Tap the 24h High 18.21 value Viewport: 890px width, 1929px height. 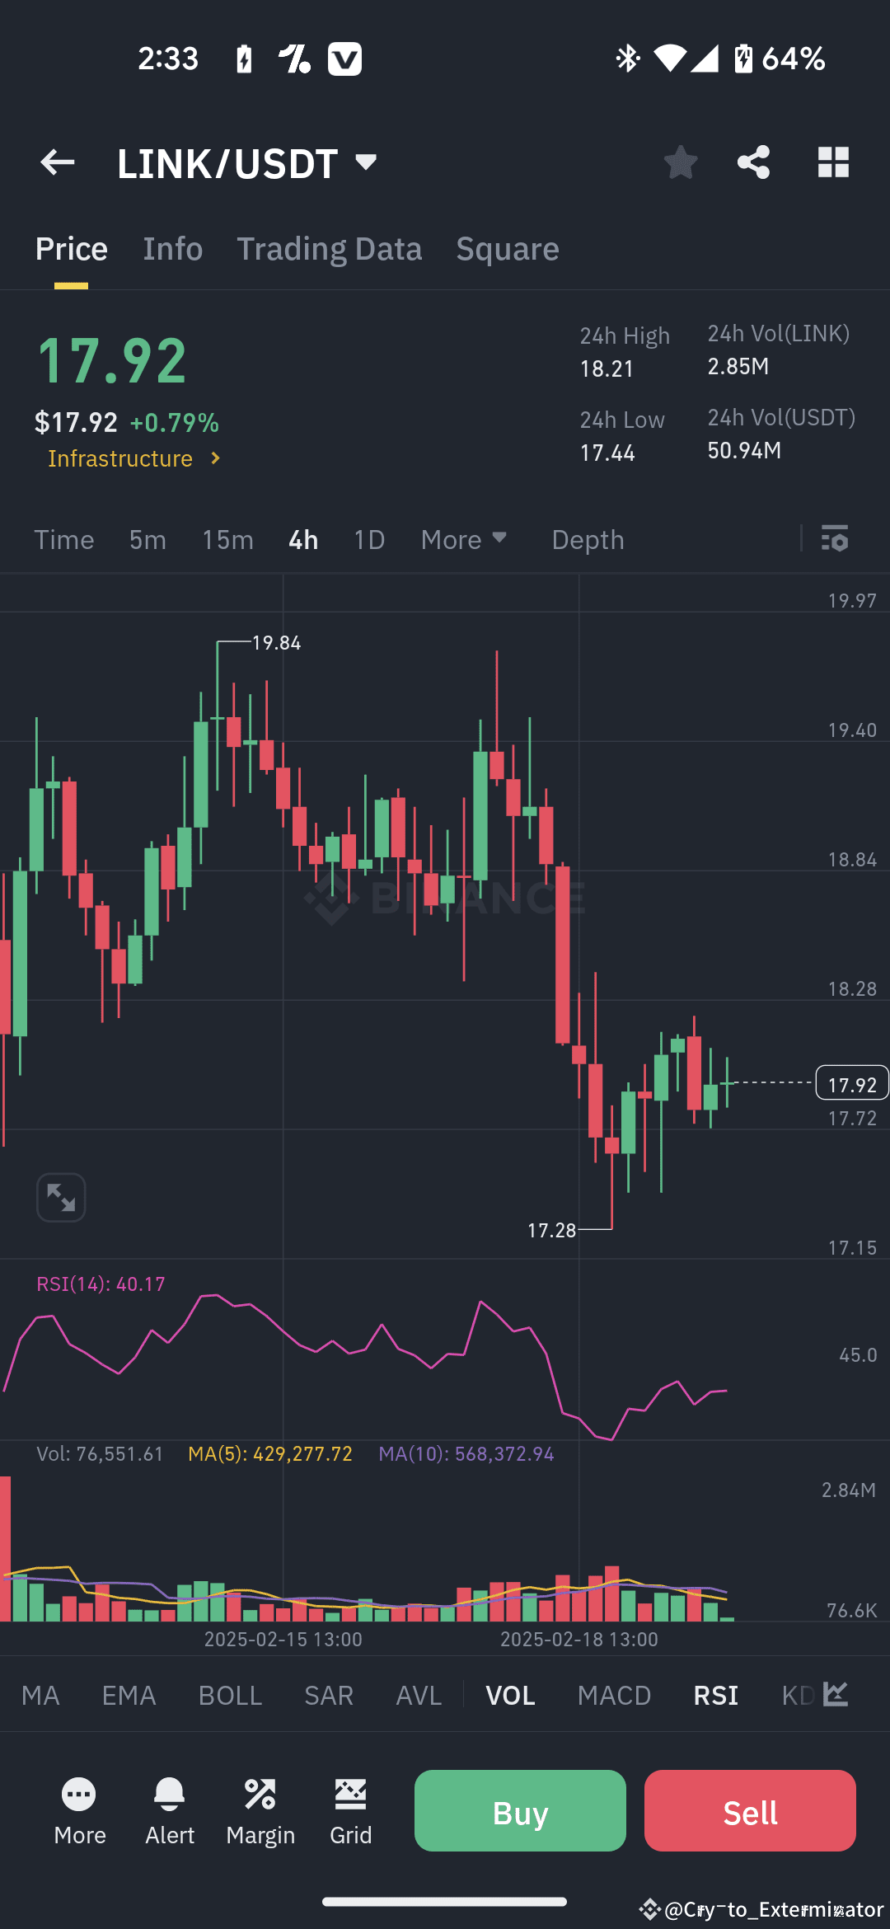coord(607,368)
